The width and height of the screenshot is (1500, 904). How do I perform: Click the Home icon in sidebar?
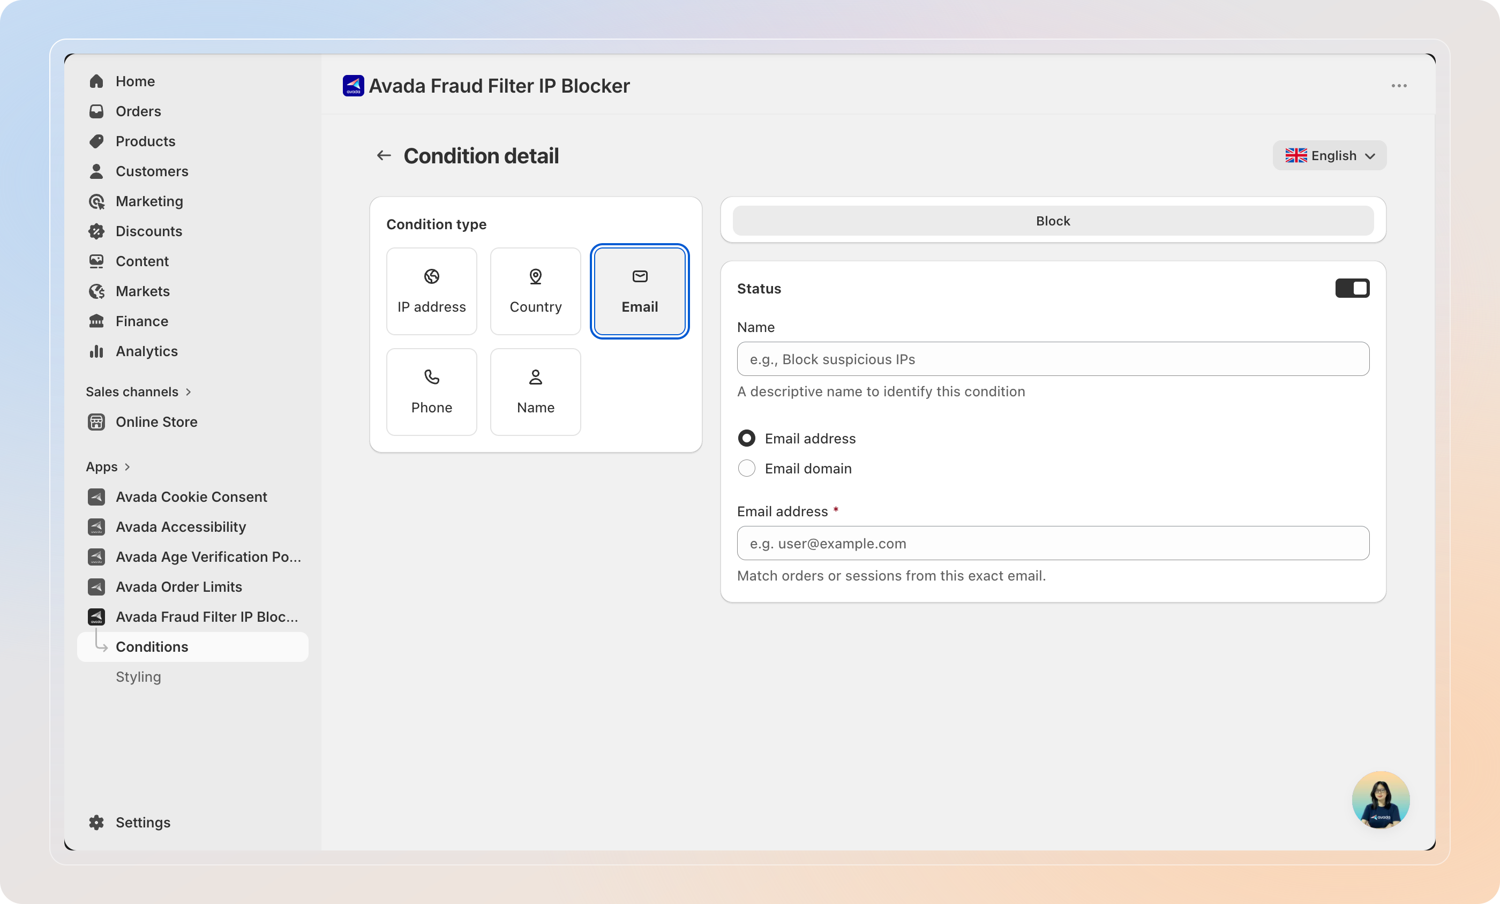pos(96,81)
